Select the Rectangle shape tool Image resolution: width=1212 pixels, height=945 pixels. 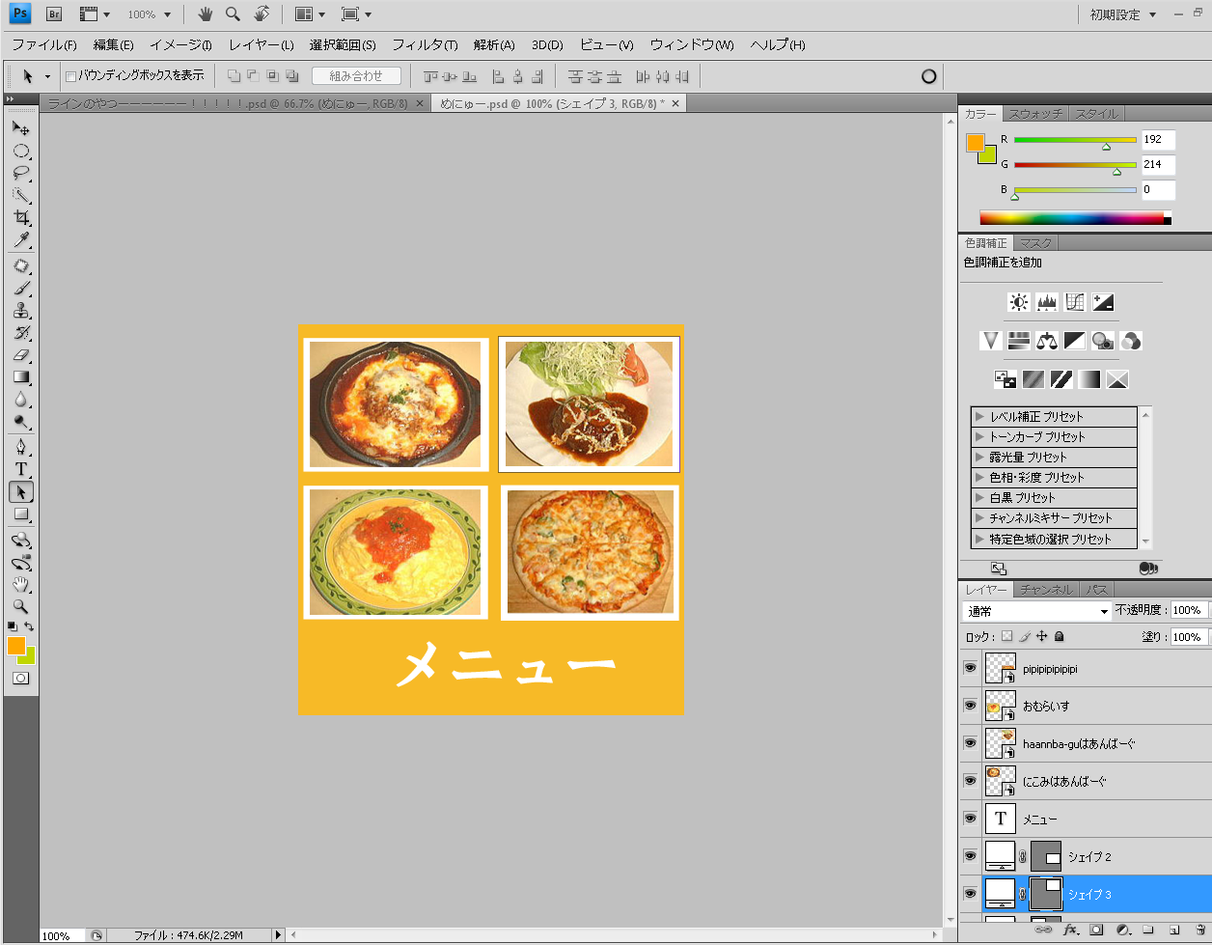21,514
